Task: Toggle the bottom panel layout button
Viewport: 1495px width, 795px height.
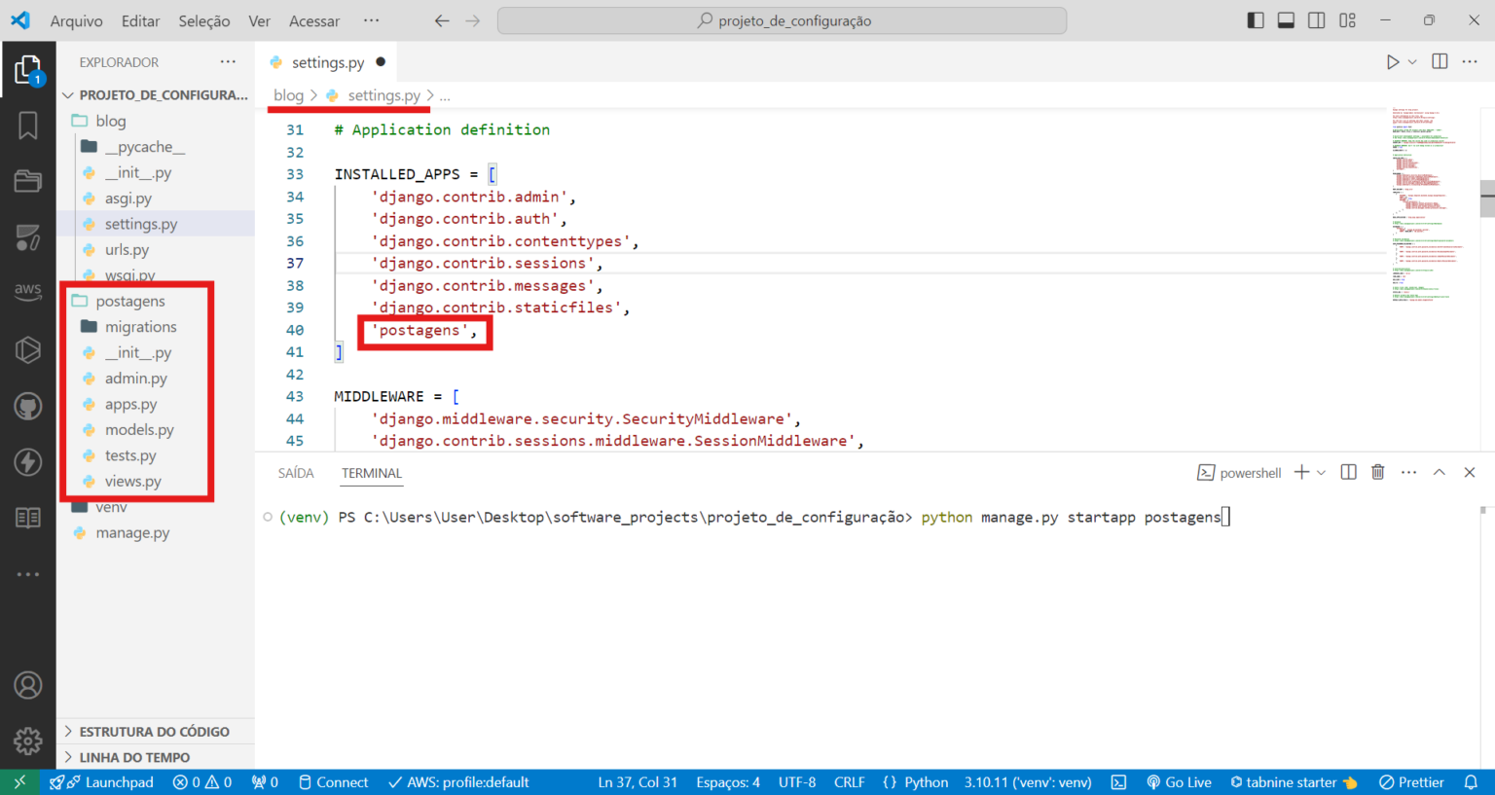Action: point(1286,20)
